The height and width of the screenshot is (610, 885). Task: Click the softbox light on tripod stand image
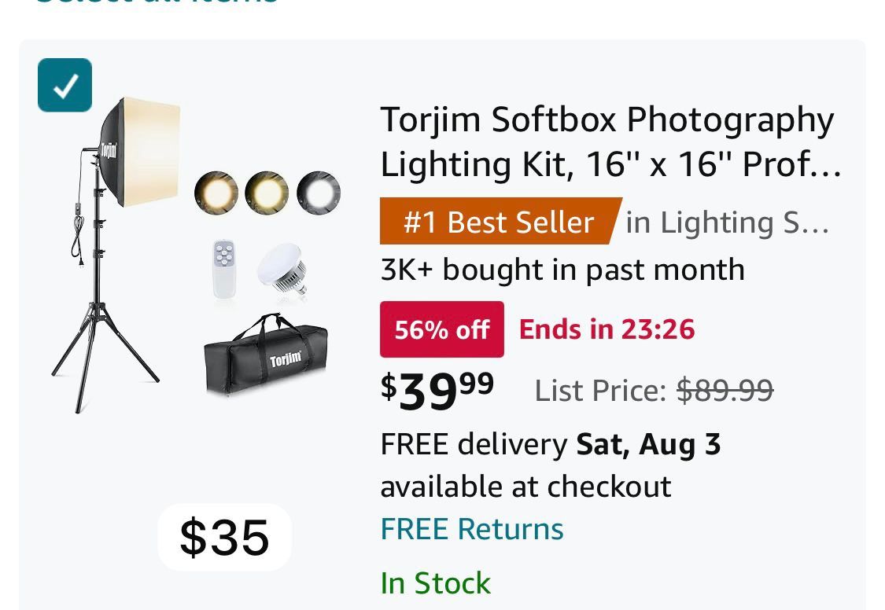point(110,252)
